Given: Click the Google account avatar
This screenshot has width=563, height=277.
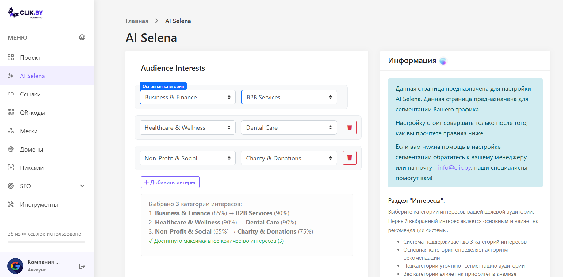Looking at the screenshot, I should [15, 266].
